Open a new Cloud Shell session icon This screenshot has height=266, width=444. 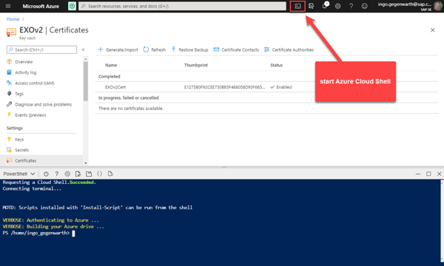(x=89, y=174)
